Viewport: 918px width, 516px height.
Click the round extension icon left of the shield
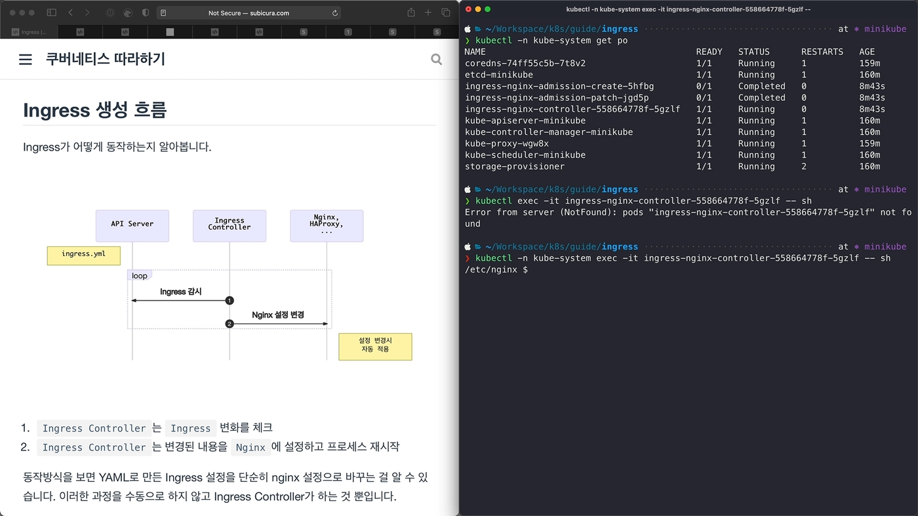tap(129, 12)
